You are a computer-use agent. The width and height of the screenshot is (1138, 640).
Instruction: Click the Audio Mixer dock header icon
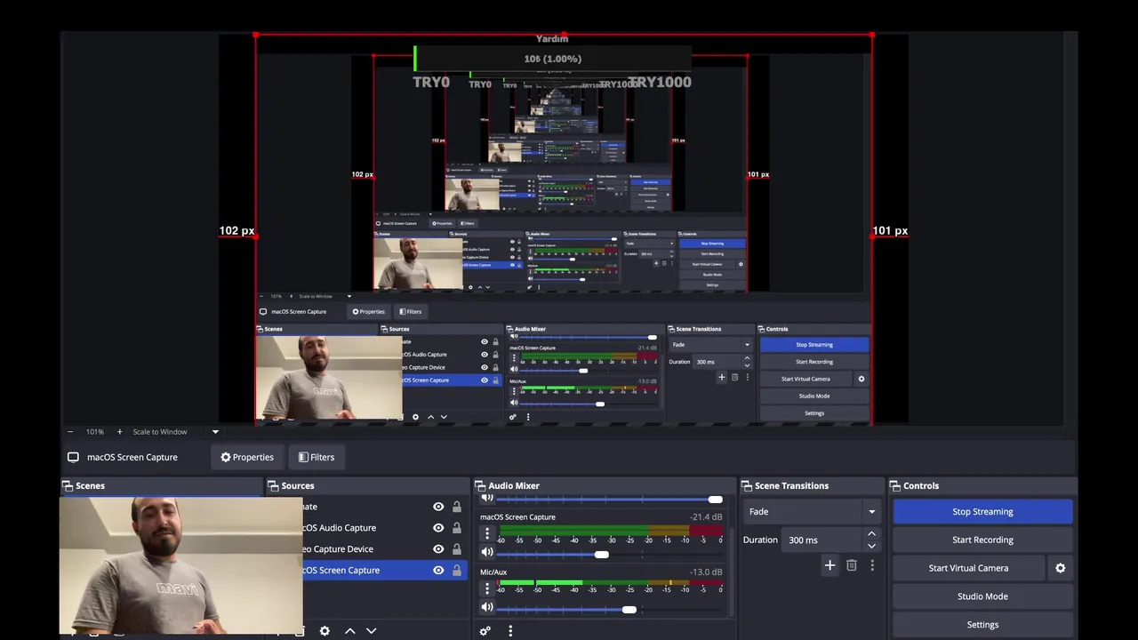coord(480,486)
